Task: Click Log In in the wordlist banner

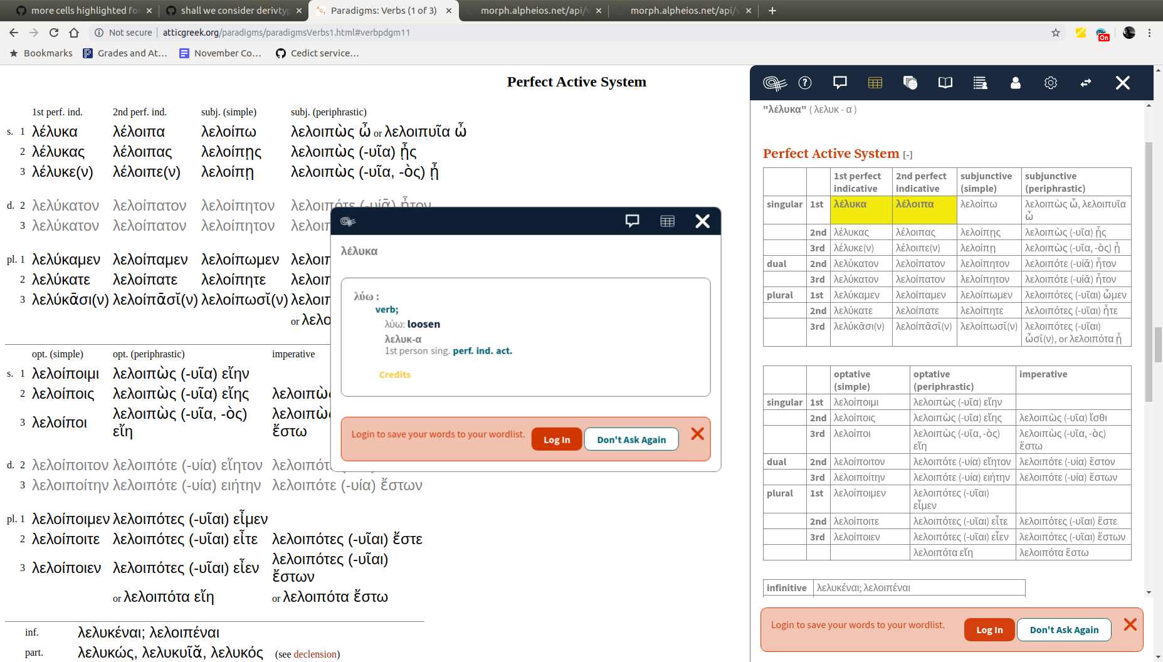Action: point(989,629)
